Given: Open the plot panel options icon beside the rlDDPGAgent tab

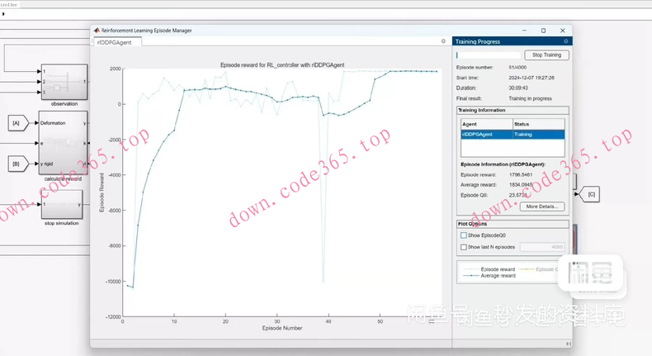Looking at the screenshot, I should [443, 41].
